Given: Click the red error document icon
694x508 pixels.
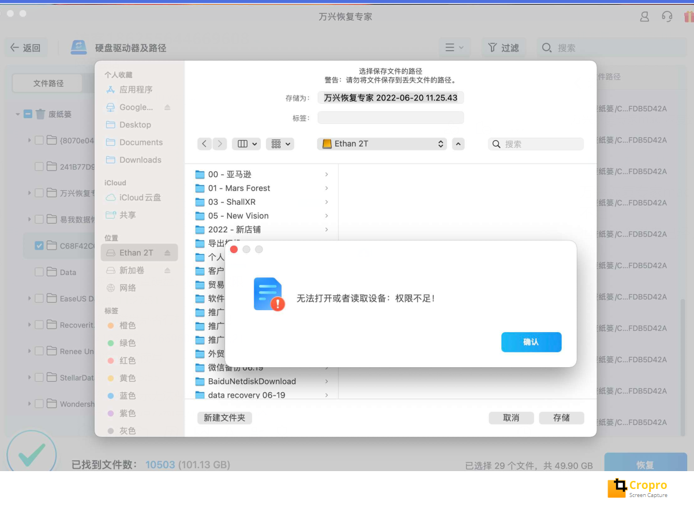Looking at the screenshot, I should click(269, 294).
